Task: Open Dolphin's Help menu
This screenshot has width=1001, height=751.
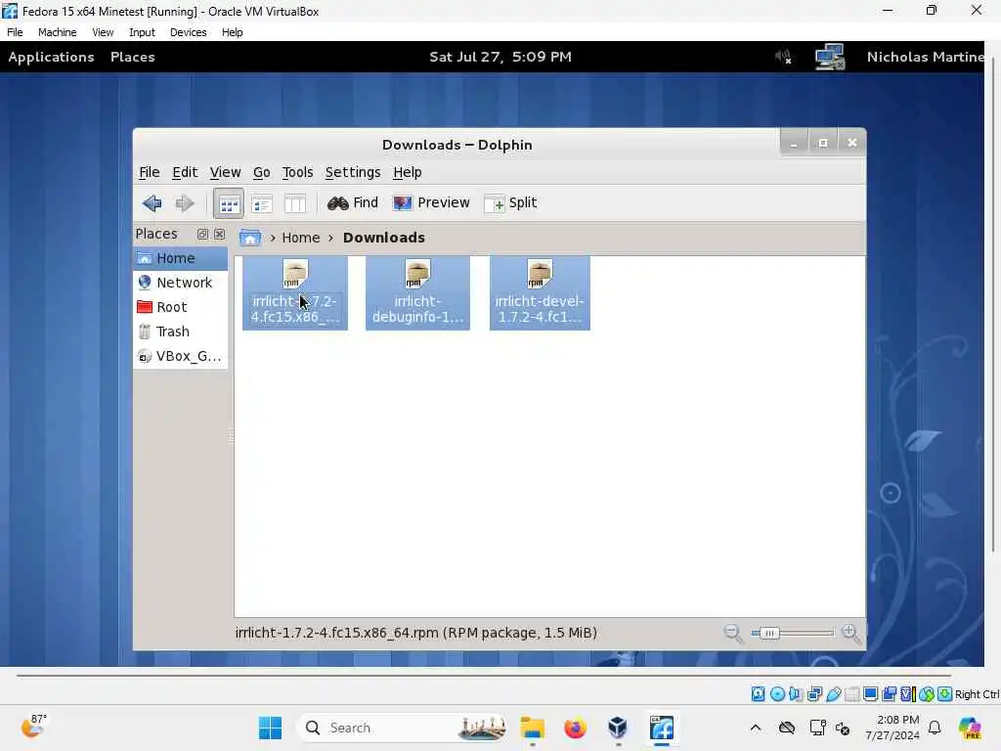Action: (408, 172)
